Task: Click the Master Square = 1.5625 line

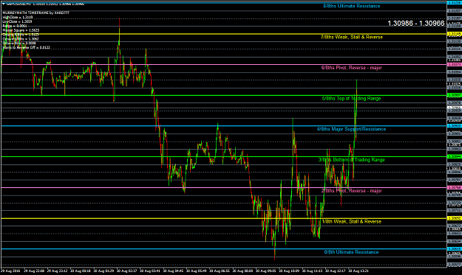Action: point(21,30)
